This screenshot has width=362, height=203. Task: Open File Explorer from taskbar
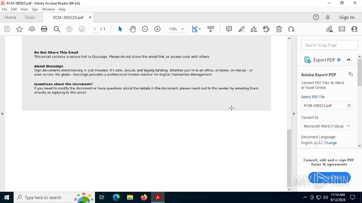point(130,197)
